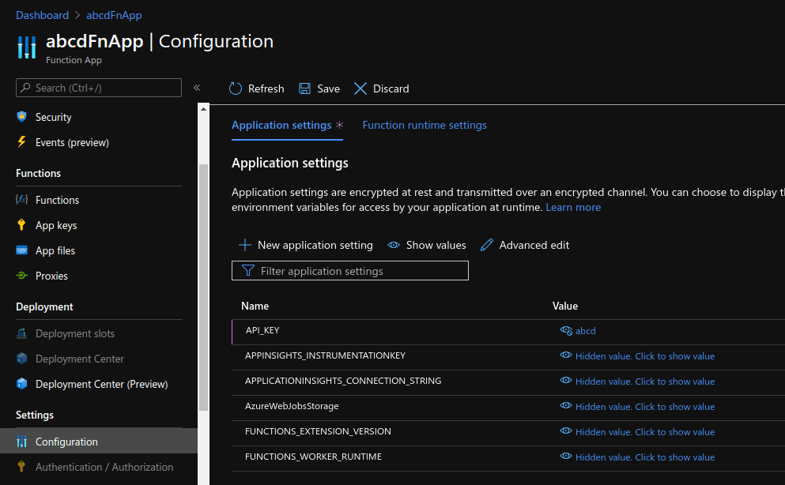Select the APPLICATIONINSIGHTS_CONNECTION_STRING setting name
The height and width of the screenshot is (485, 785).
pos(343,381)
